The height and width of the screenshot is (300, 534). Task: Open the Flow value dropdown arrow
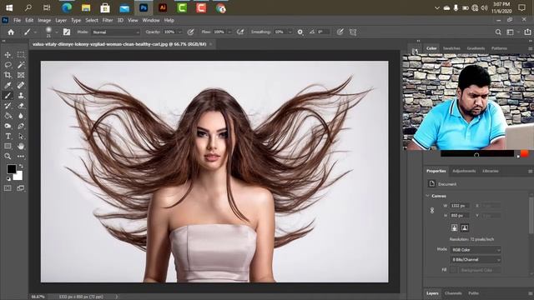click(229, 32)
